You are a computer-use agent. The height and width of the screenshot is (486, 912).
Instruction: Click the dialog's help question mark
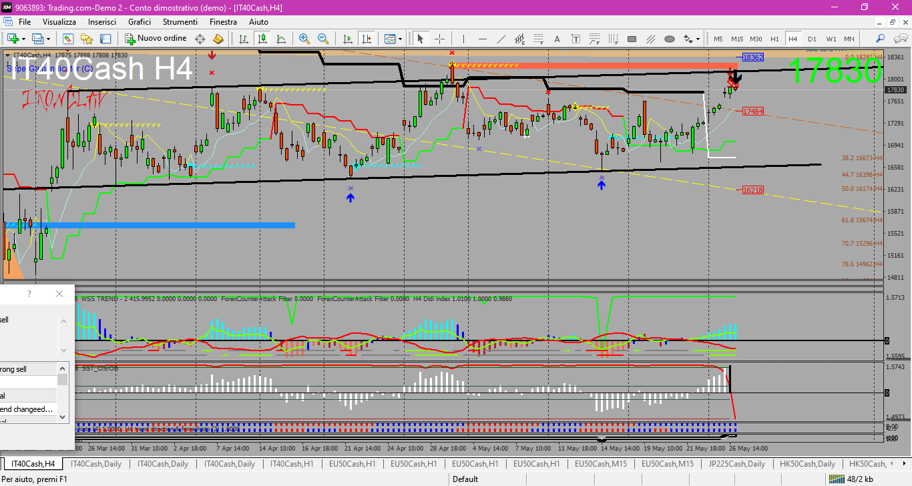[x=29, y=294]
